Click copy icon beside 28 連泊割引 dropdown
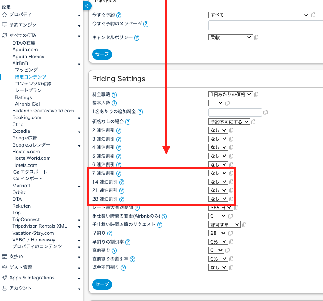Screen dimensions: 323x301 (x=231, y=199)
